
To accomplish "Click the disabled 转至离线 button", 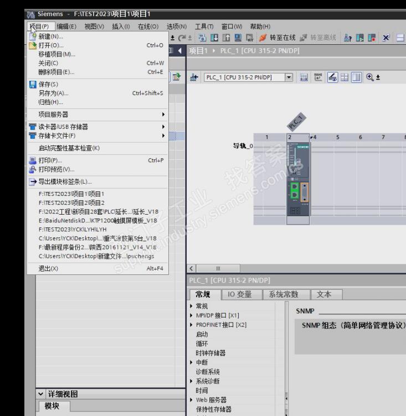I will 318,38.
